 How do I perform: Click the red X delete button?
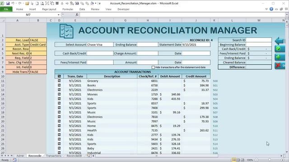coord(280,65)
